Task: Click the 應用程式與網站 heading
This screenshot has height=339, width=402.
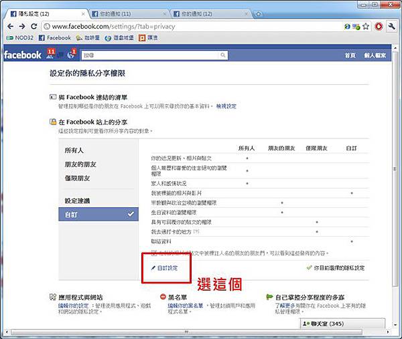Action: click(x=80, y=298)
